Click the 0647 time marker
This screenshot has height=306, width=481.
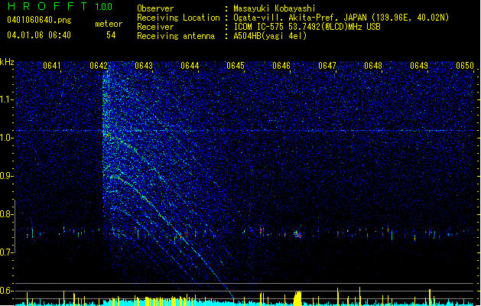(327, 66)
